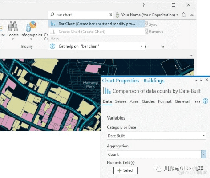Viewport: 210px width, 178px height.
Task: Show more chart properties options ellipsis
Action: (x=198, y=102)
